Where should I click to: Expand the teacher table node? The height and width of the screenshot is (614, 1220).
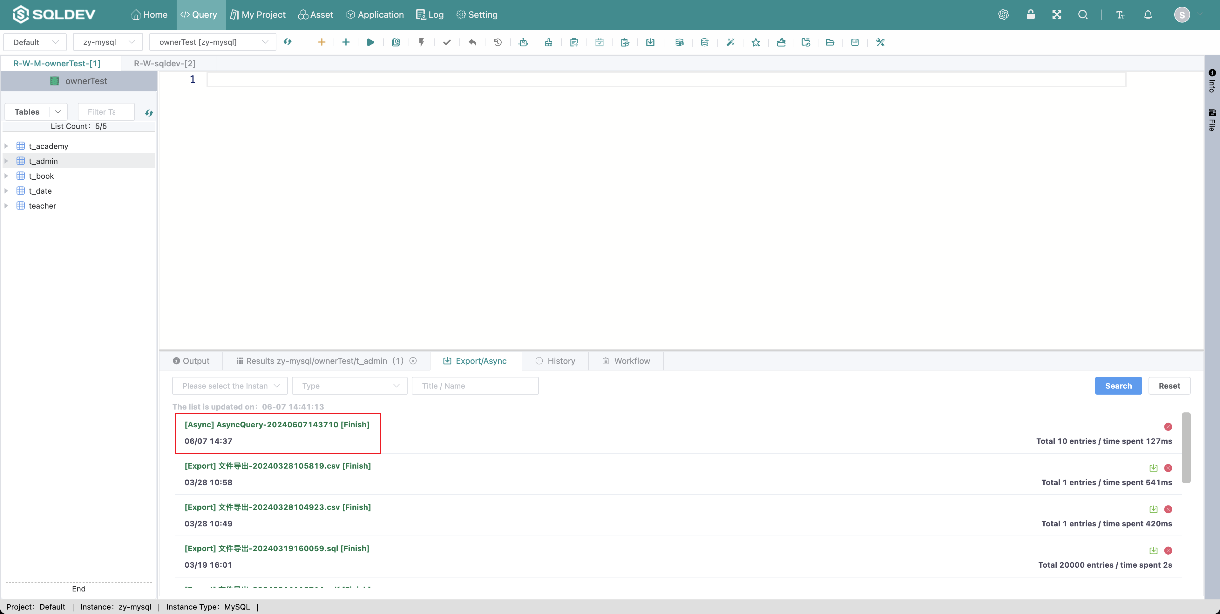coord(6,205)
